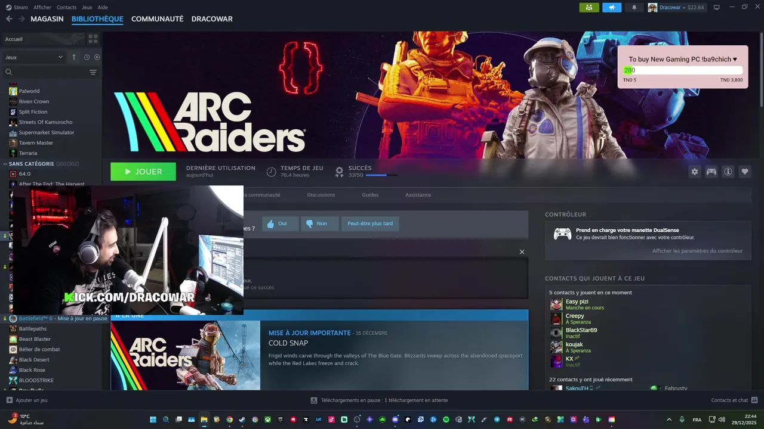Show game information icon
The width and height of the screenshot is (764, 429).
coord(728,172)
